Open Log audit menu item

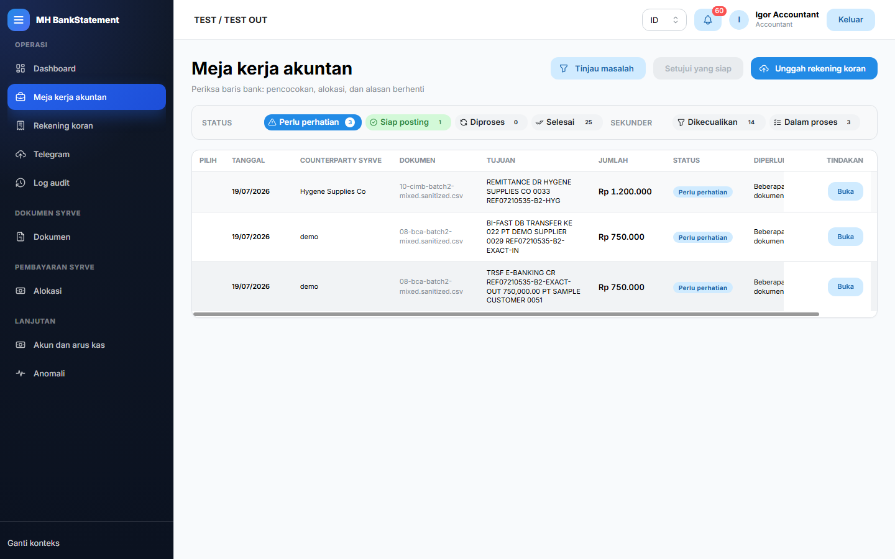(x=86, y=183)
